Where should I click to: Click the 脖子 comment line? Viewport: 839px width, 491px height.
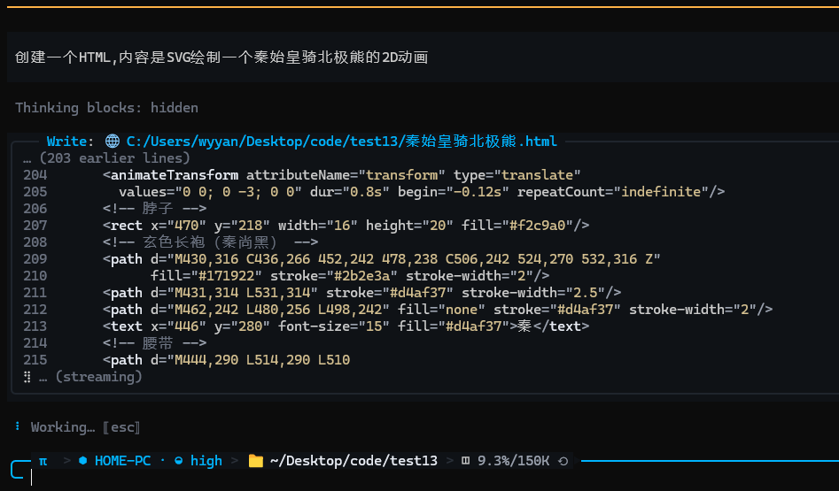coord(155,209)
